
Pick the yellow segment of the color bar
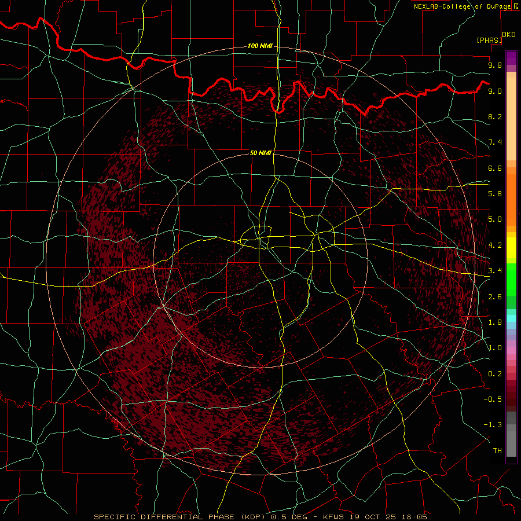click(511, 248)
